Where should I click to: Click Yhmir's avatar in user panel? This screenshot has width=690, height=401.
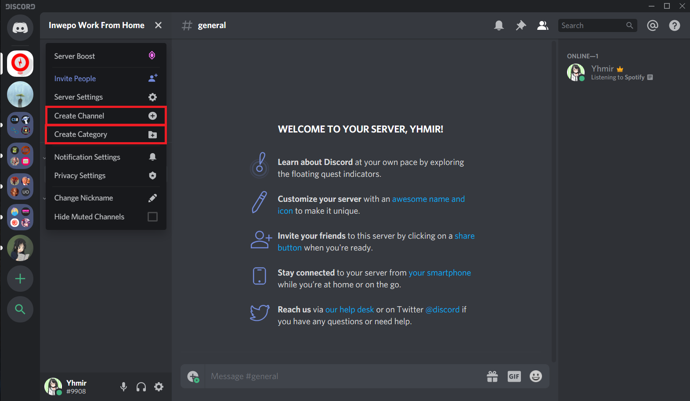pyautogui.click(x=53, y=387)
